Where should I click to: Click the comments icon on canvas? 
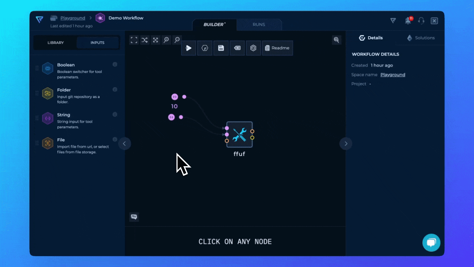[x=134, y=217]
